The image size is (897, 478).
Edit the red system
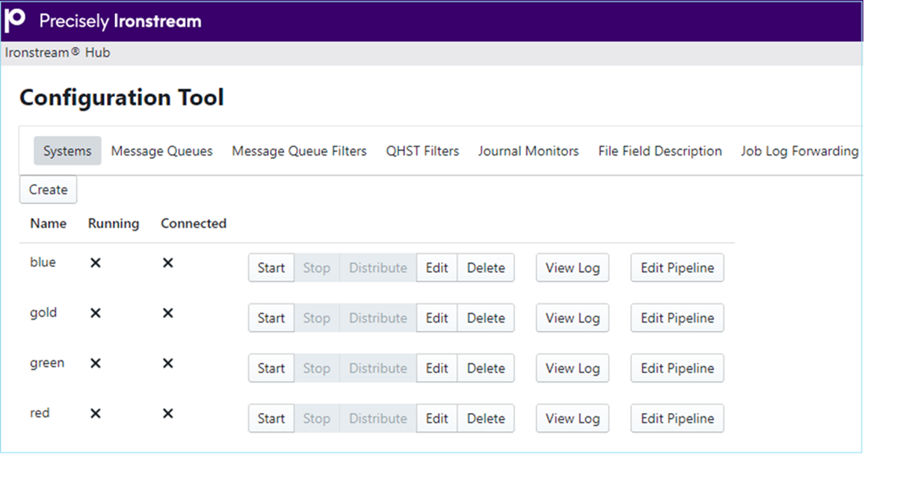coord(437,418)
